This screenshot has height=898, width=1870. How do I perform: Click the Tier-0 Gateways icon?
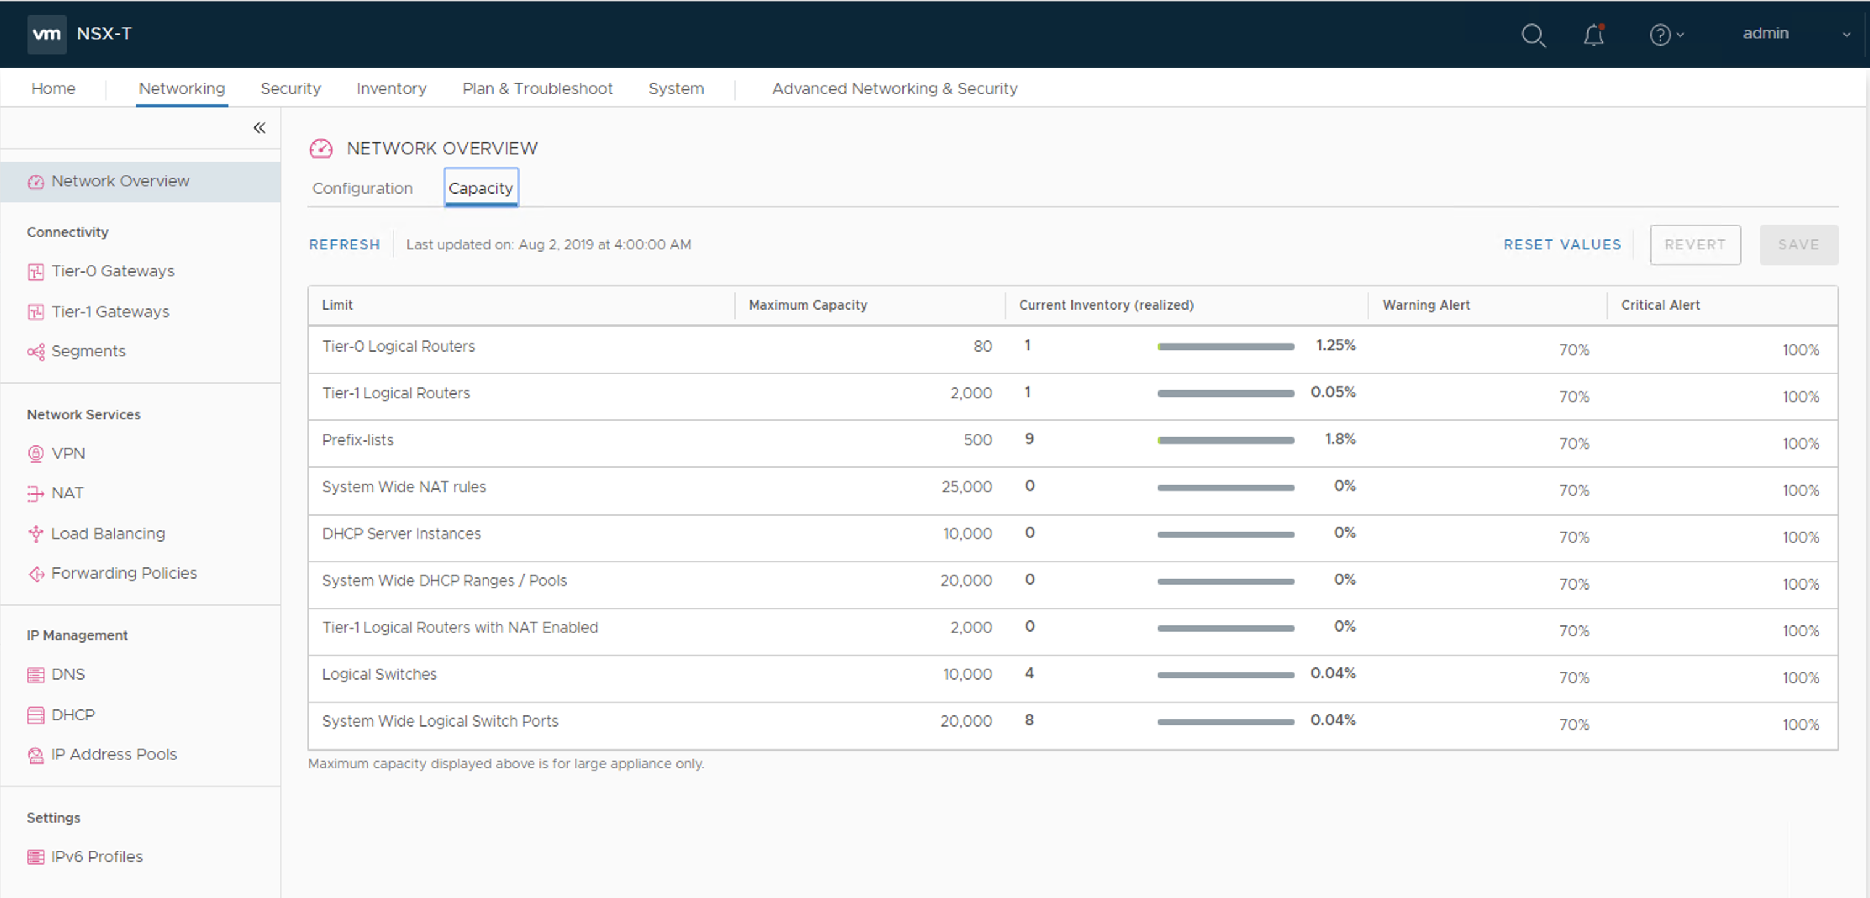(x=36, y=272)
